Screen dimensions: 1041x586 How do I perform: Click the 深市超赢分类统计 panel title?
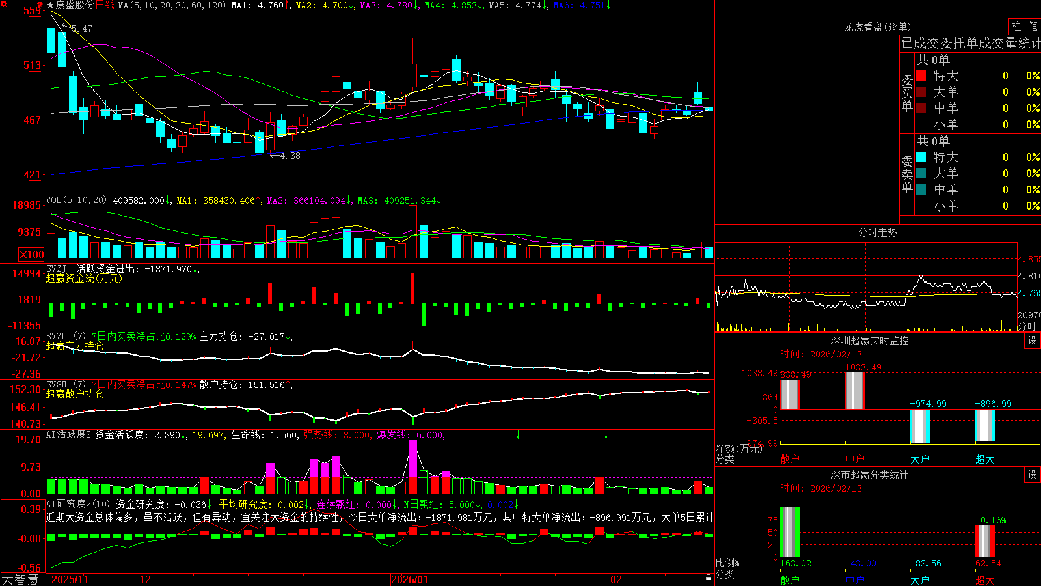[x=869, y=475]
